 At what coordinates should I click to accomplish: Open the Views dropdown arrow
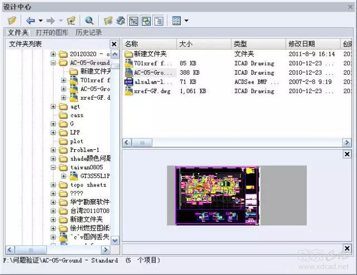pos(186,21)
